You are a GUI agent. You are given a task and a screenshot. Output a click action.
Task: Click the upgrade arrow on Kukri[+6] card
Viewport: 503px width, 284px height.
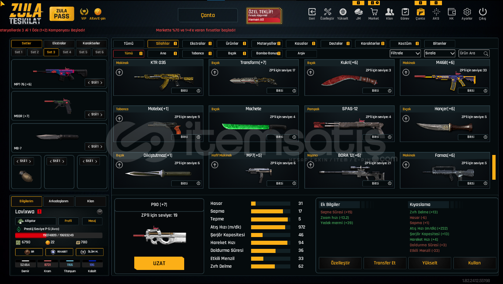tap(310, 72)
